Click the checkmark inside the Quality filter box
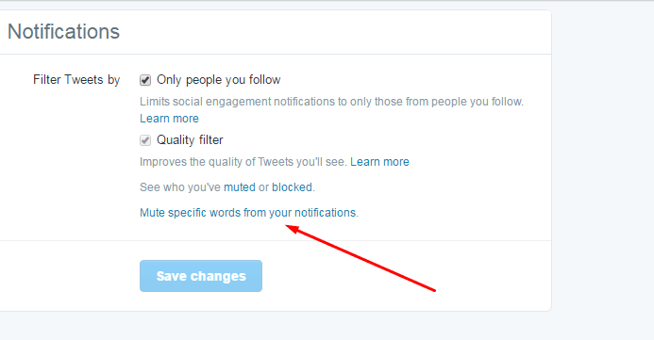Screen dimensions: 654x340 tap(145, 140)
